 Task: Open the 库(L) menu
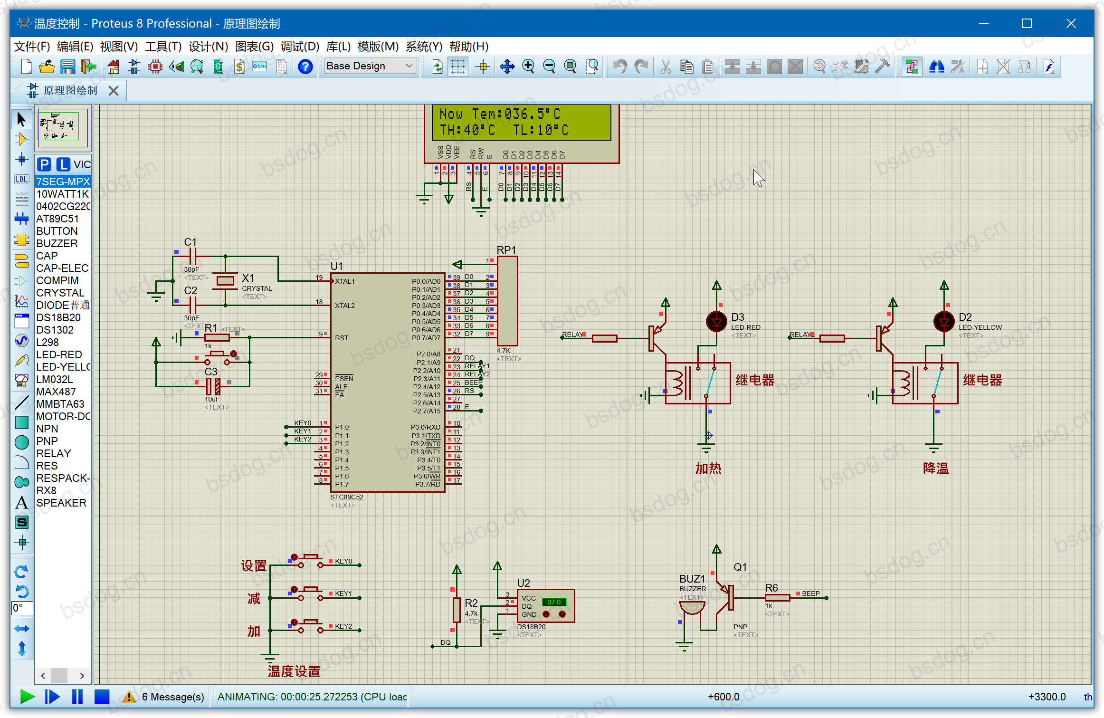(338, 46)
